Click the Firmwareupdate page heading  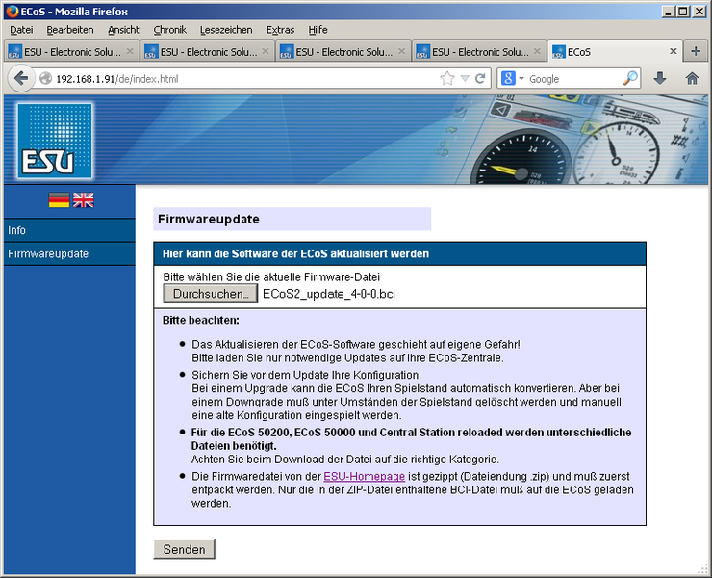pyautogui.click(x=209, y=220)
